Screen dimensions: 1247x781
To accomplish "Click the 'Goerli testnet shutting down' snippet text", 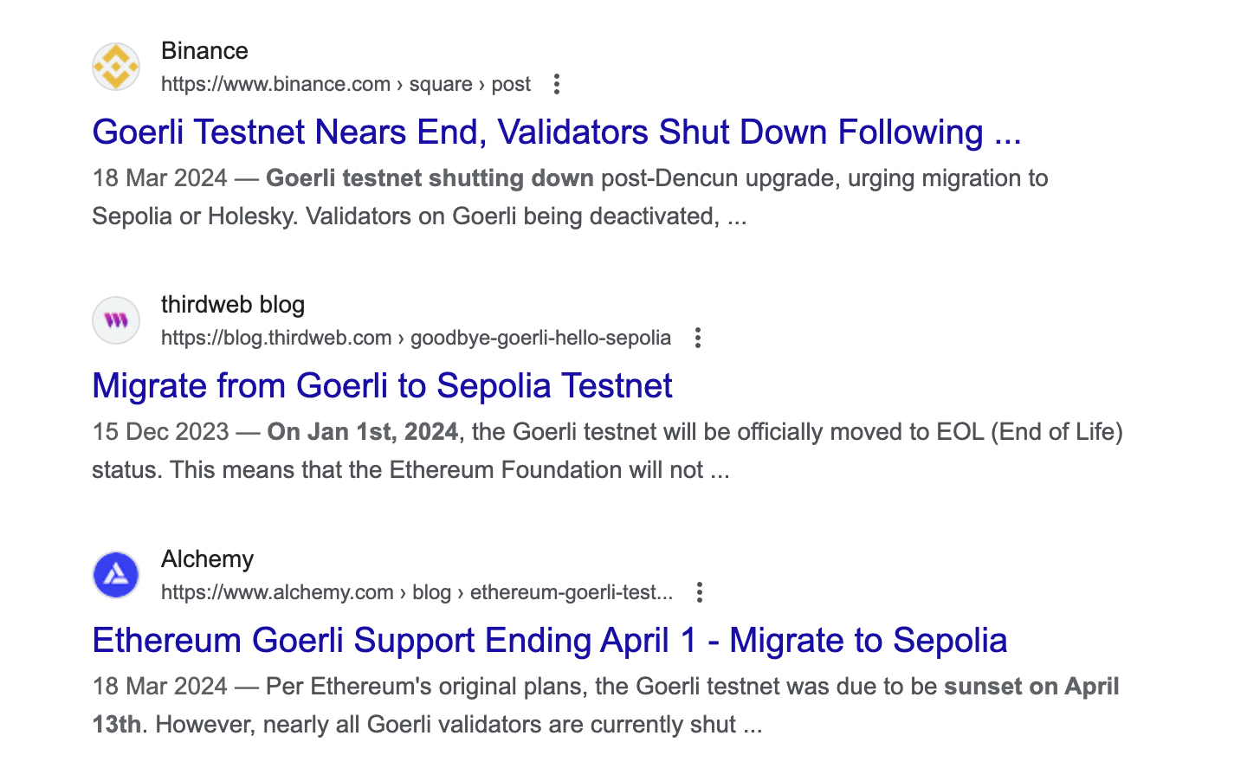I will (x=430, y=177).
